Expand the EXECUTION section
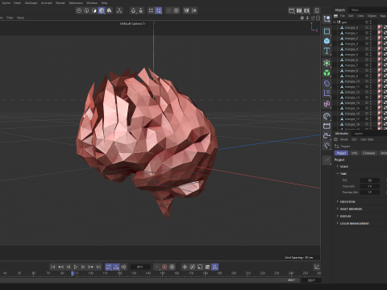Screen dimensions: 387x290 pyautogui.click(x=338, y=201)
